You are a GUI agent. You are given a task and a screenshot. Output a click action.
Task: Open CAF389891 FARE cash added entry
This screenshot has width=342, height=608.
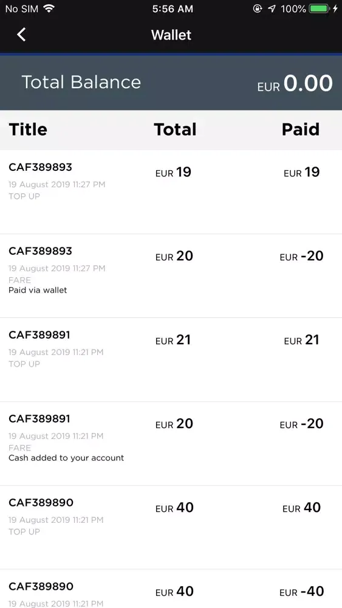pos(171,444)
